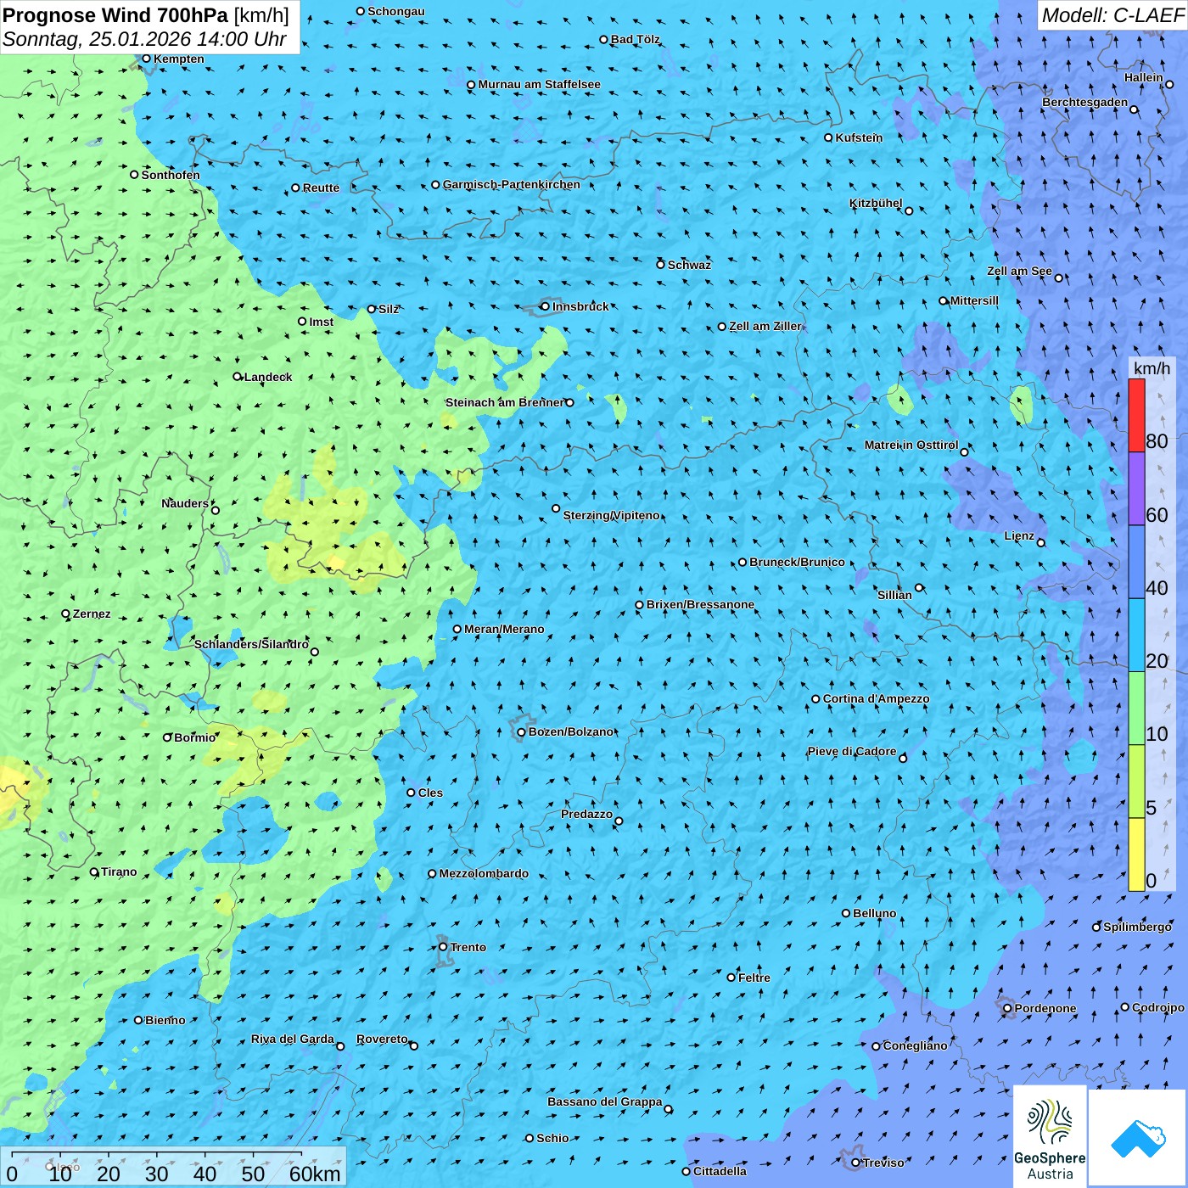The image size is (1188, 1188).
Task: Select the Bruneck/Brunico label
Action: (797, 562)
